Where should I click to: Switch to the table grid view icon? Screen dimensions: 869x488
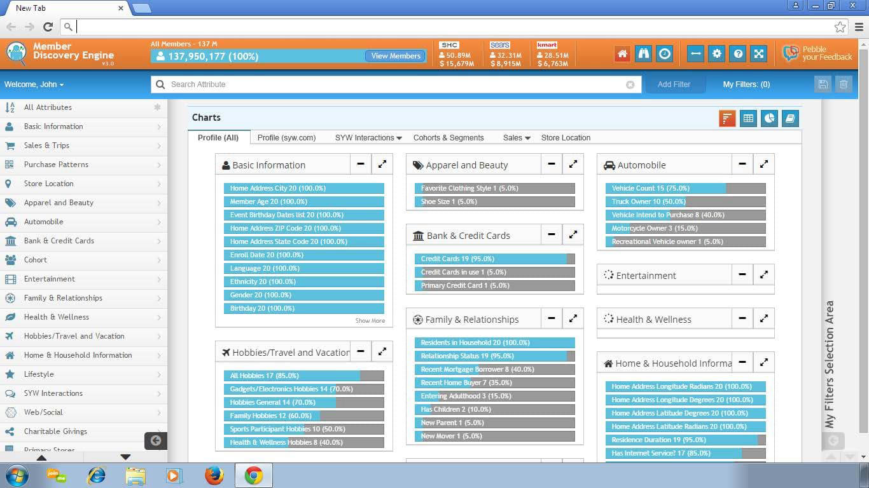tap(748, 118)
